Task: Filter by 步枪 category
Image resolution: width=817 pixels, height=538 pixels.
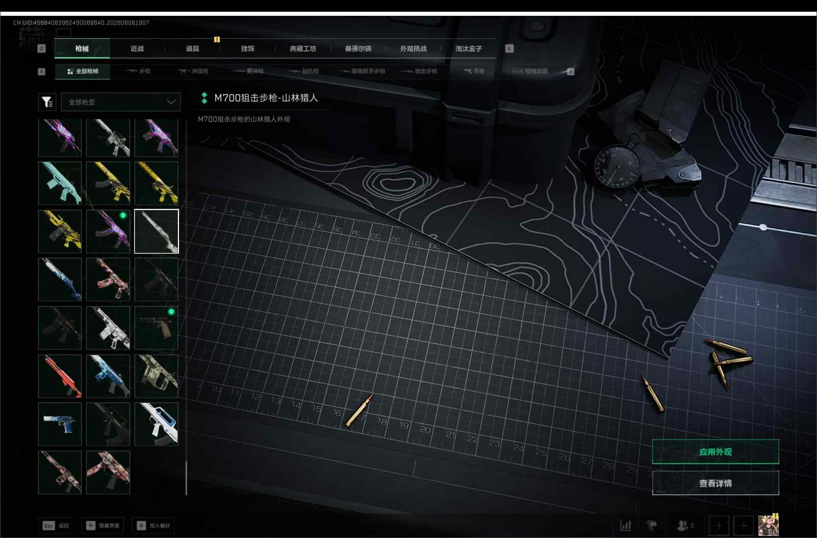Action: pos(138,71)
